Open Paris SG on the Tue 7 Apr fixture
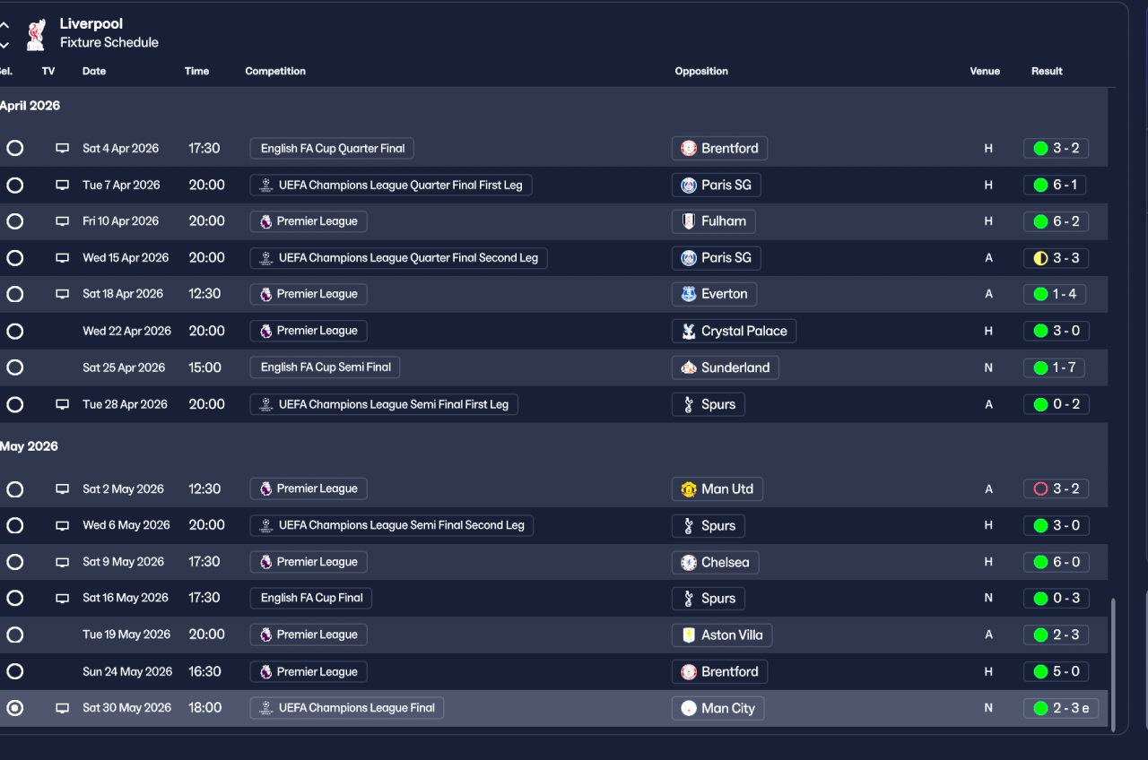This screenshot has width=1148, height=760. pyautogui.click(x=717, y=186)
